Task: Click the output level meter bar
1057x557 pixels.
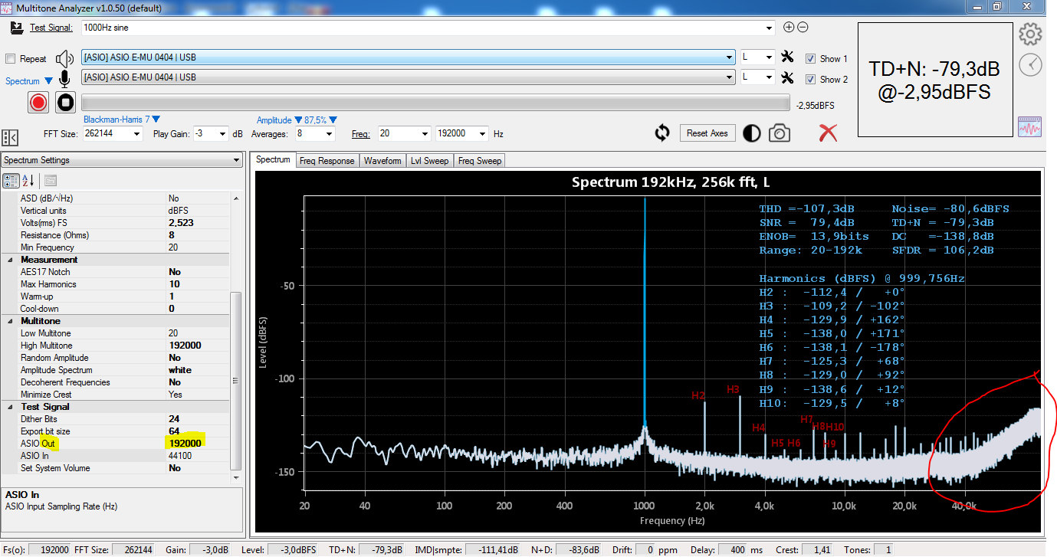Action: [x=435, y=103]
